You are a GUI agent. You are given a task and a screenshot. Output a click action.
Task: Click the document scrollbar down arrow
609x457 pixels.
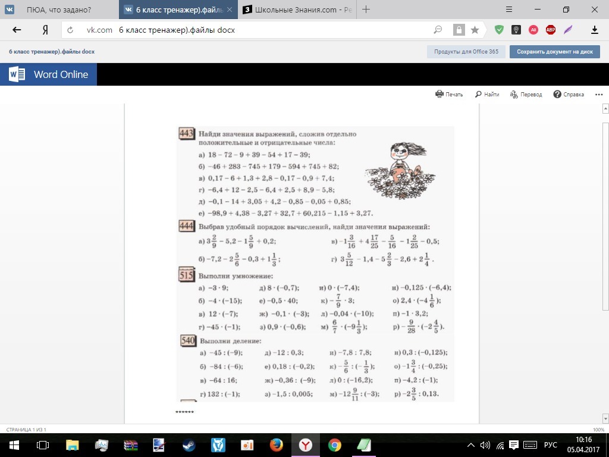pos(605,418)
